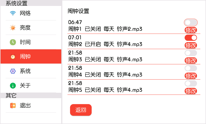
Task: Click 修改 button for 闹钟1
Action: click(x=191, y=30)
